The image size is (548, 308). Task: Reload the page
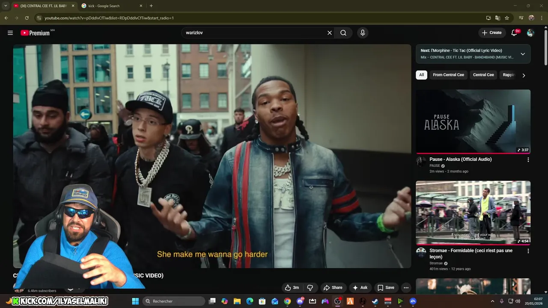(27, 18)
